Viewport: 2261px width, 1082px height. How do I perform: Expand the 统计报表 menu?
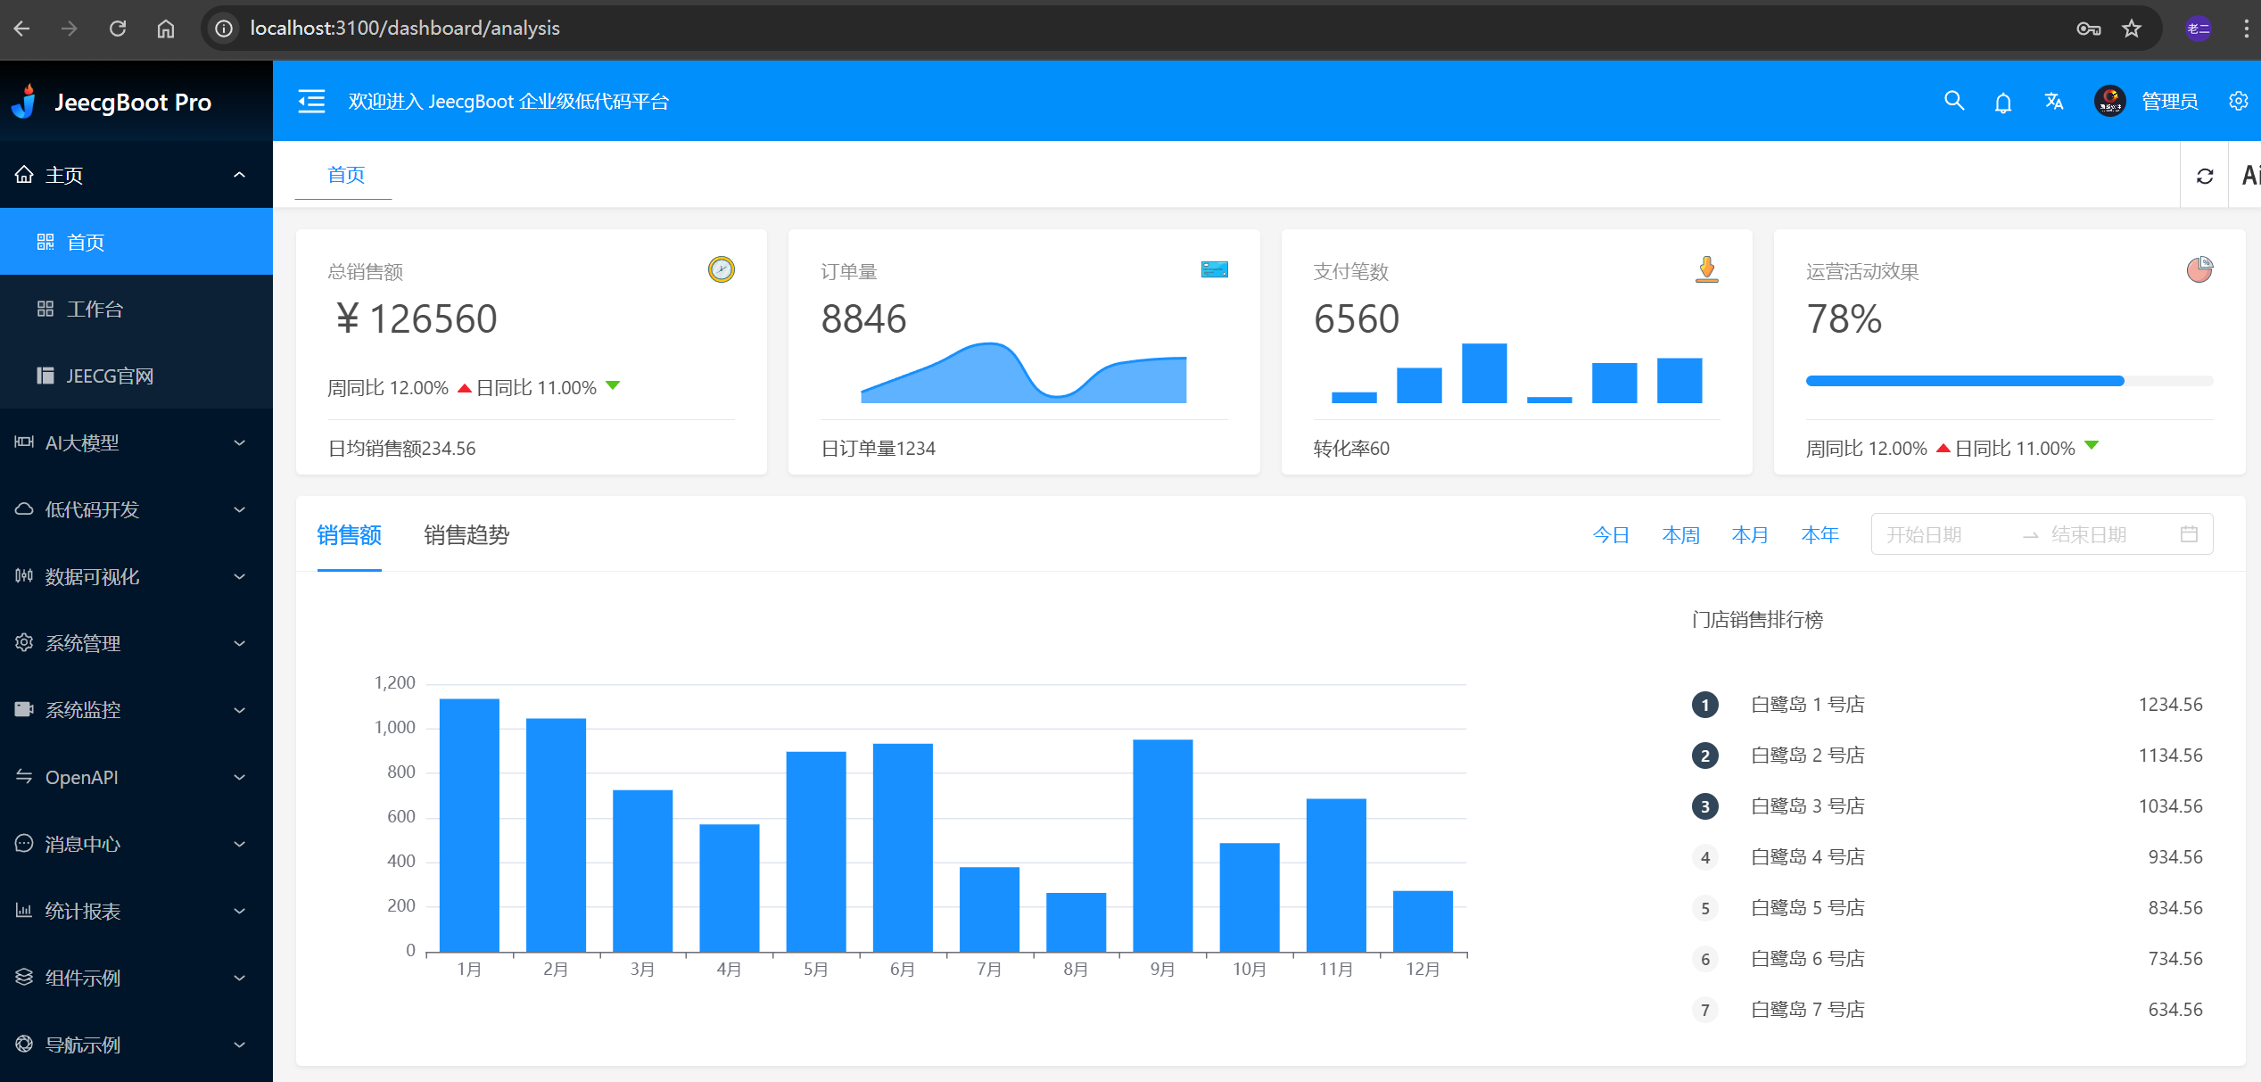pos(136,911)
